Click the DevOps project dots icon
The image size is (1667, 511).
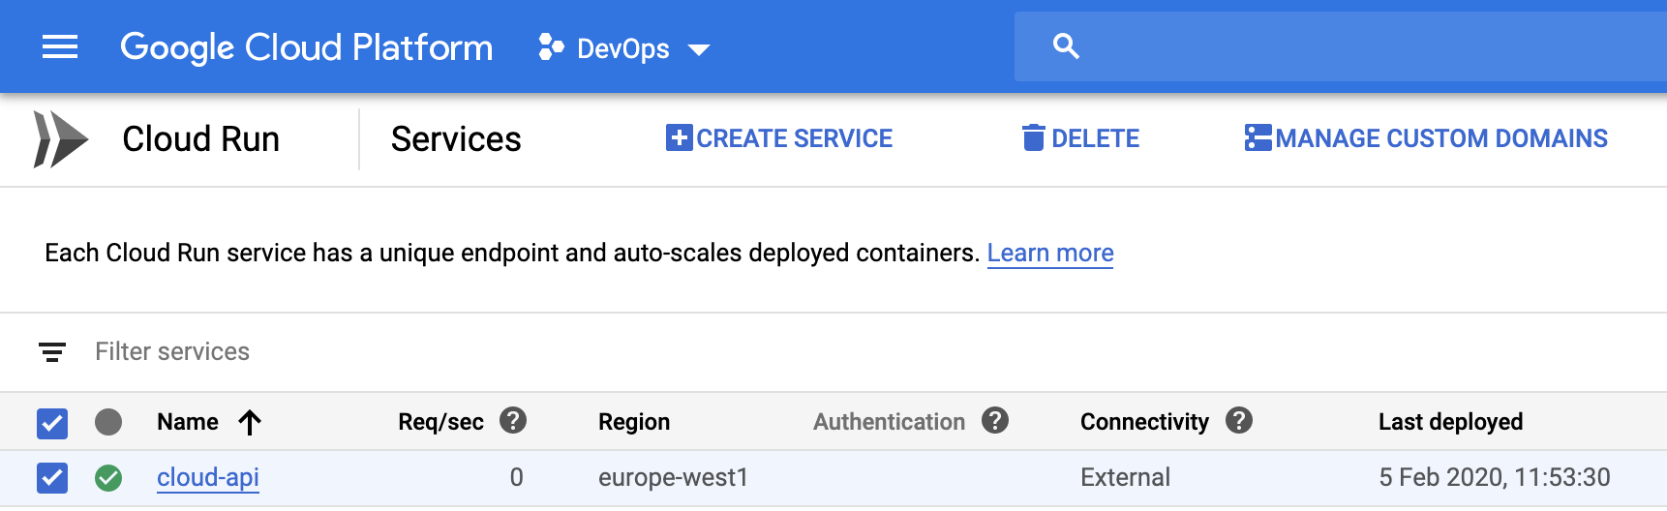[551, 47]
